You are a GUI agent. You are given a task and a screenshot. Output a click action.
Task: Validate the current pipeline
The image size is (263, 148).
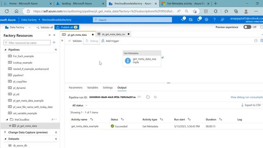[x=75, y=41]
